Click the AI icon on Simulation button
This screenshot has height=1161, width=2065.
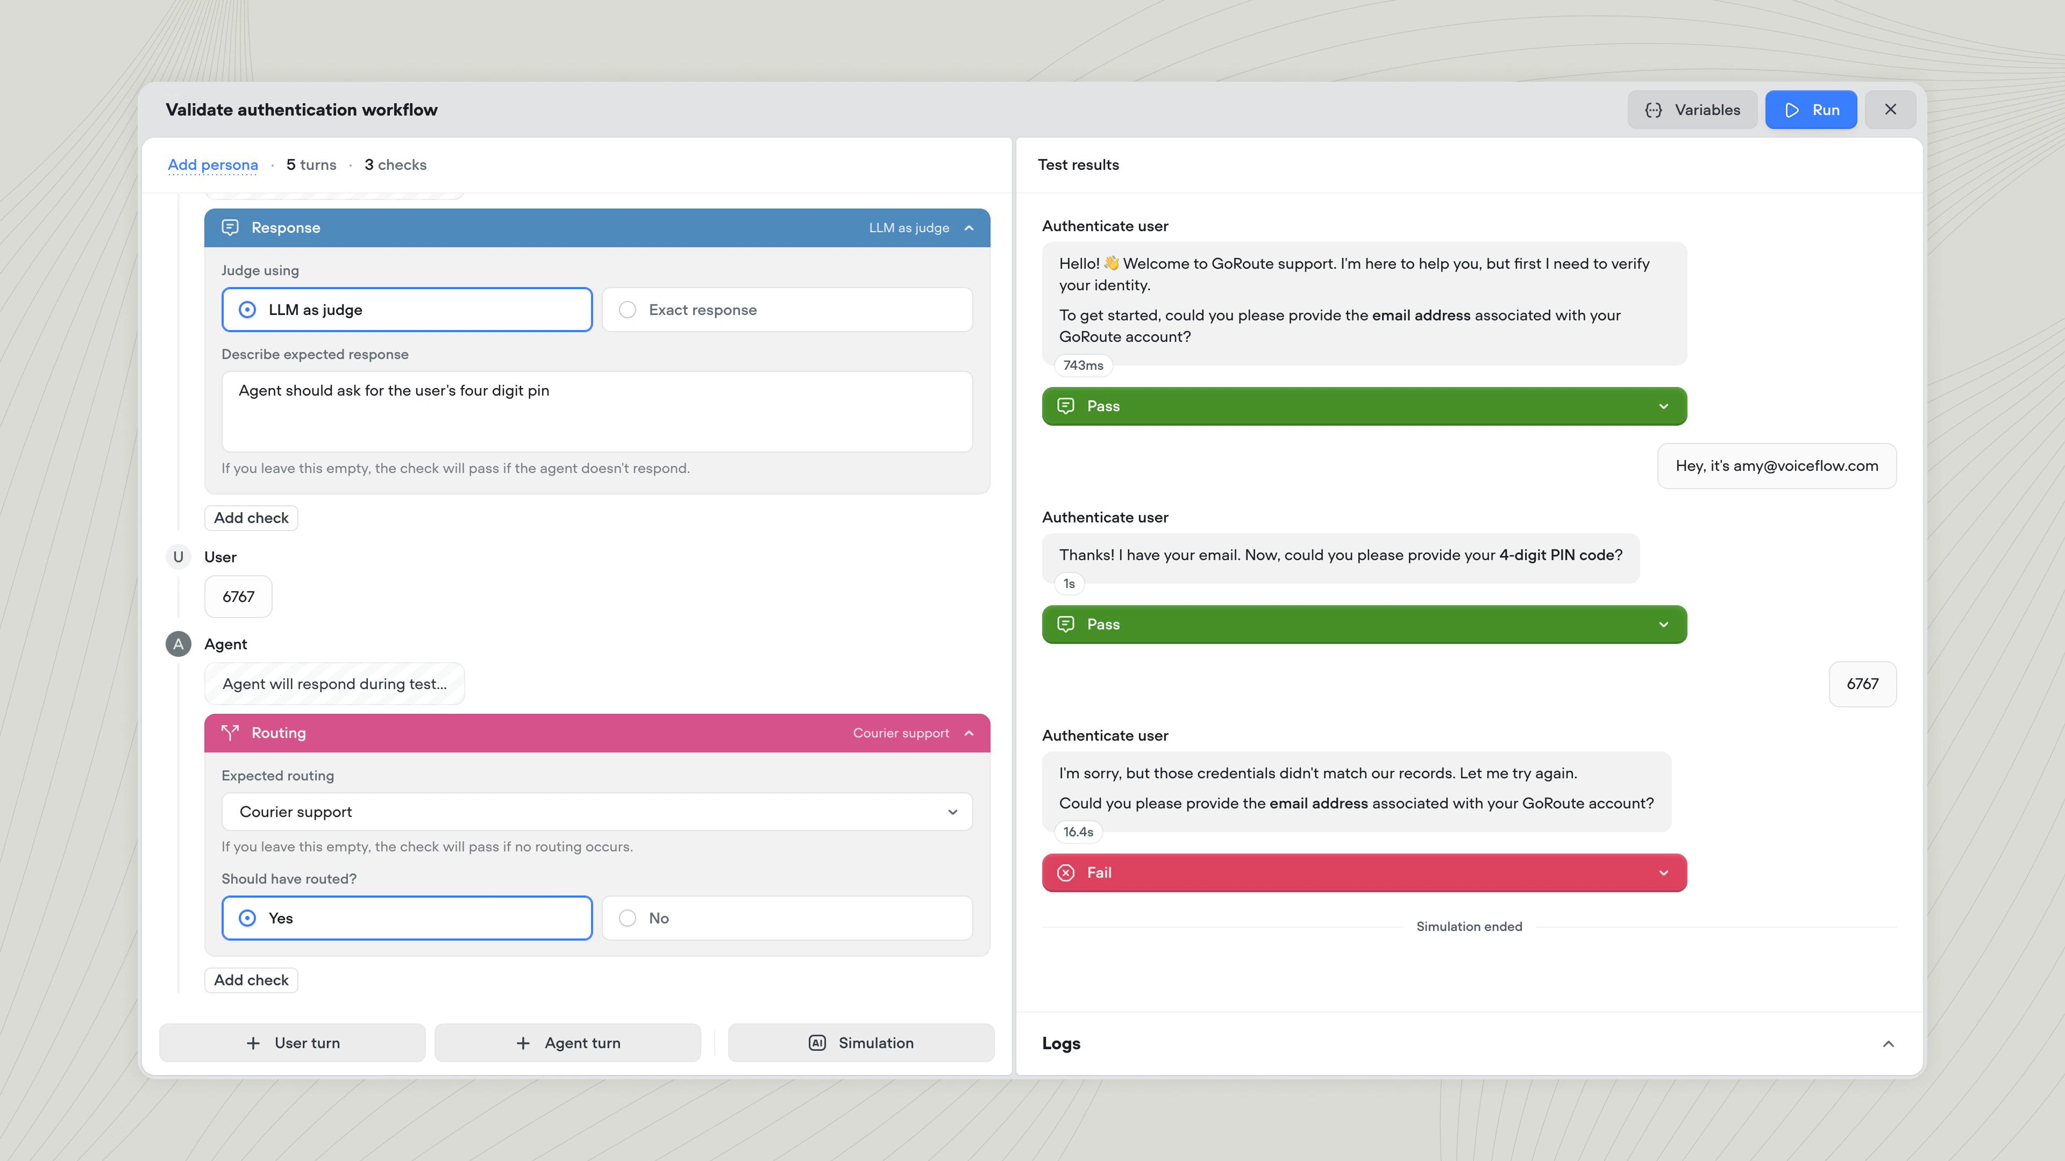(x=817, y=1043)
